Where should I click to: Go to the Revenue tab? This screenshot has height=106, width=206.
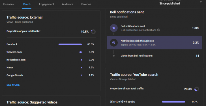click(86, 4)
